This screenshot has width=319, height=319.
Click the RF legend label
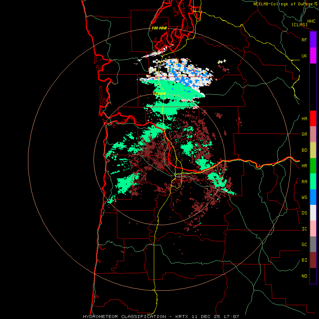[x=304, y=40]
